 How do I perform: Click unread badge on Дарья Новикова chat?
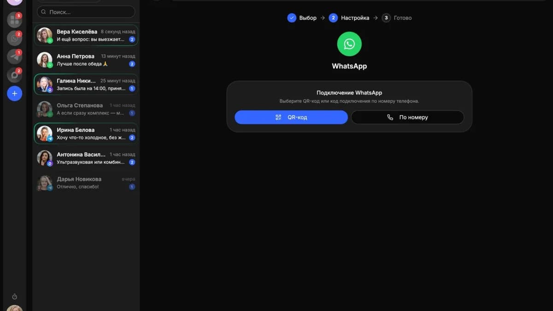click(x=132, y=187)
